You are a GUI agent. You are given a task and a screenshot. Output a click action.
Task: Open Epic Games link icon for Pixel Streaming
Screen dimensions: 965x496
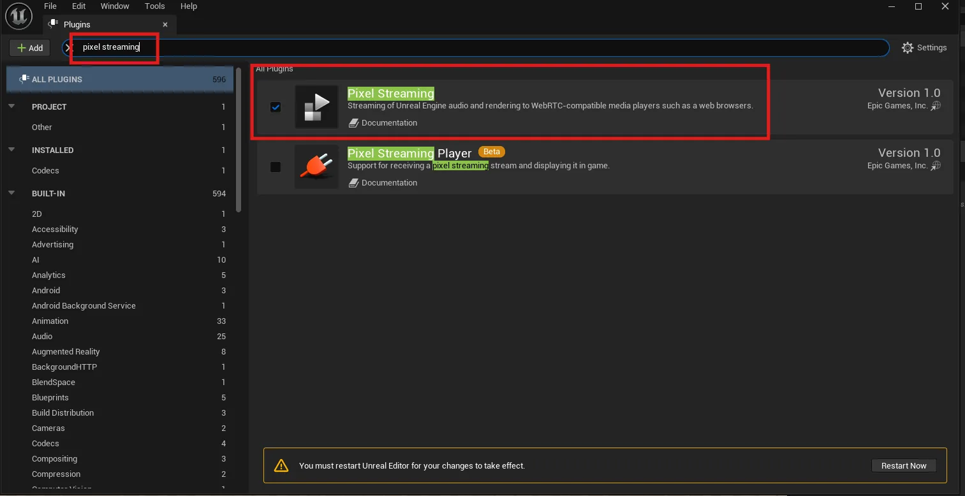coord(936,106)
